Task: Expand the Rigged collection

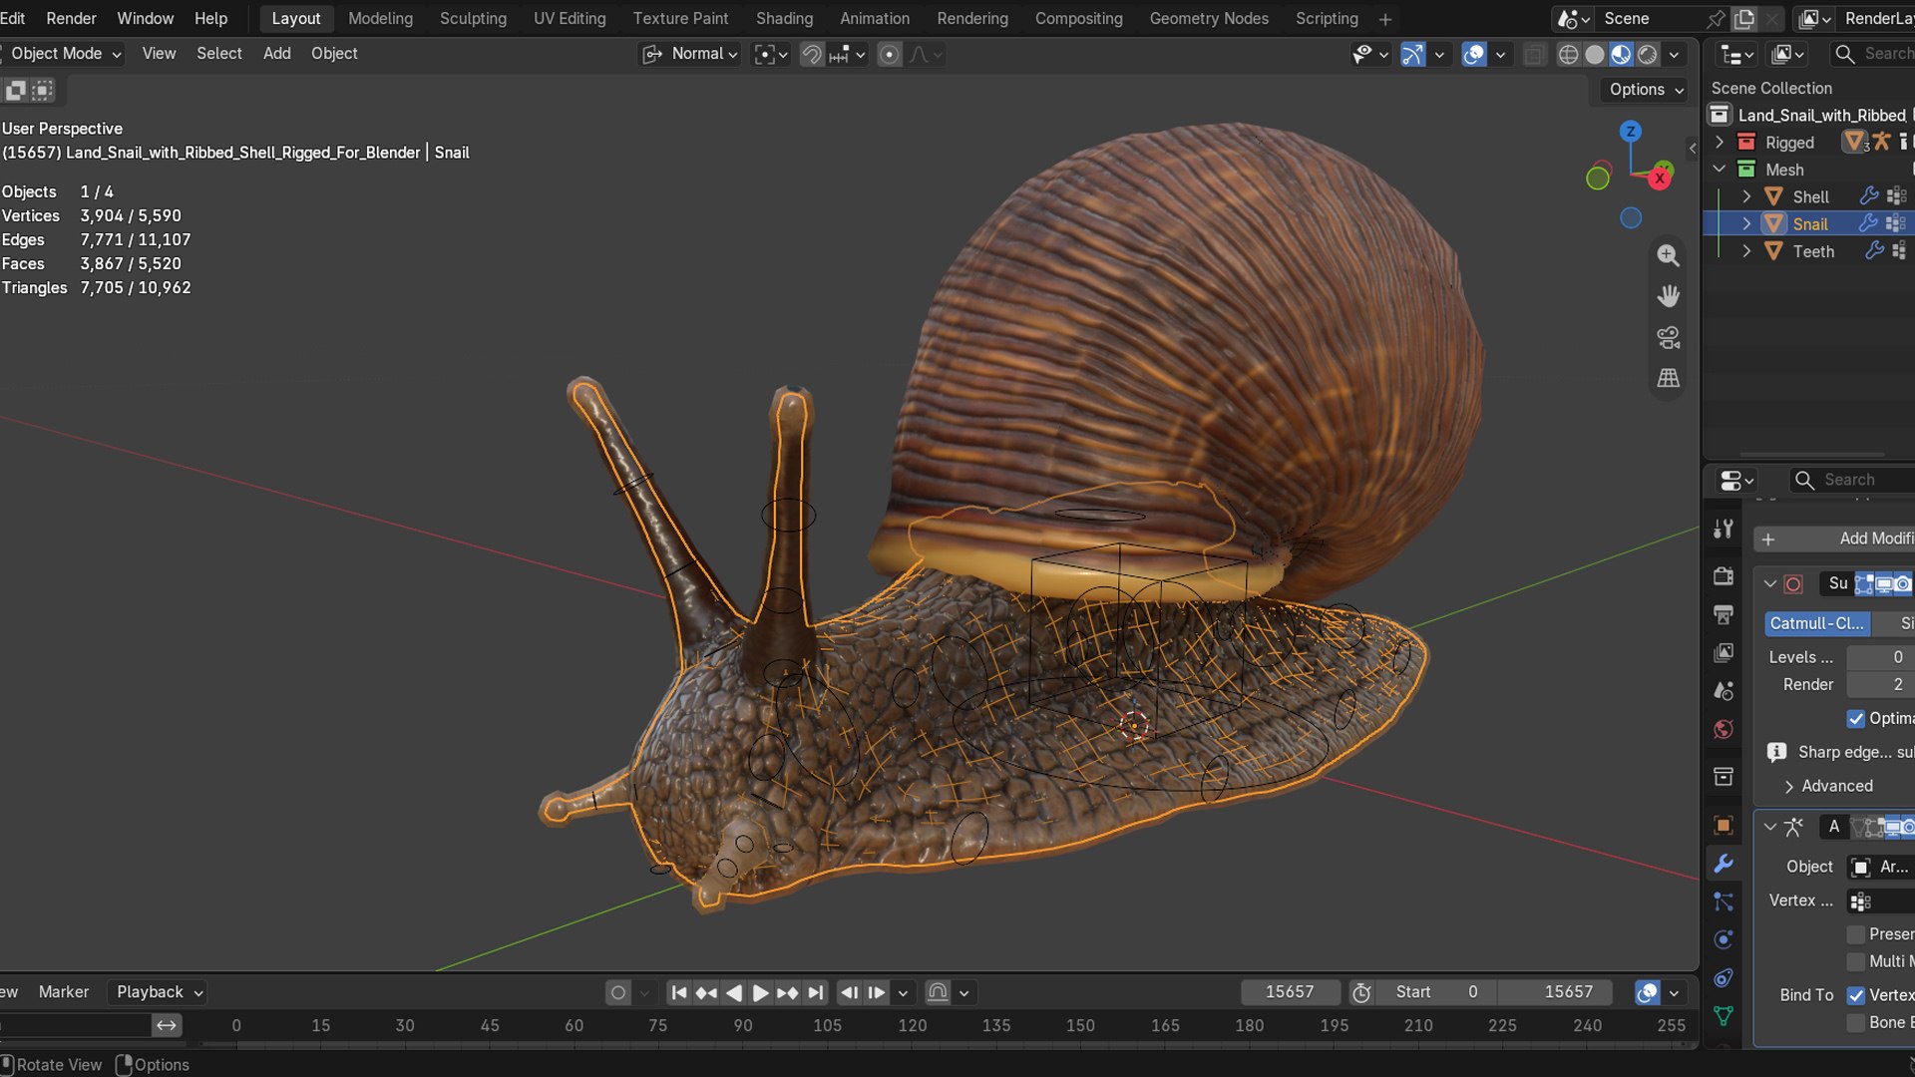Action: point(1720,143)
